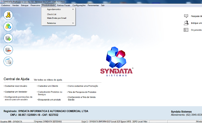The image size is (202, 123).
Task: Choose Mala Direta por Email
Action: (x=56, y=18)
